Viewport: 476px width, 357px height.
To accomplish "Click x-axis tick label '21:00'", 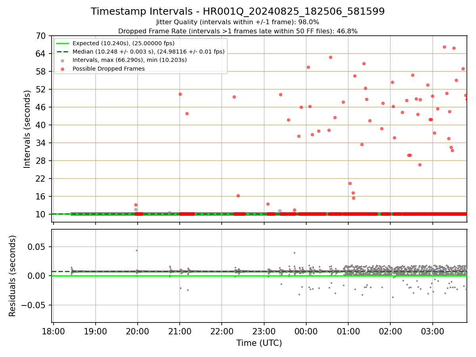I will point(180,331).
